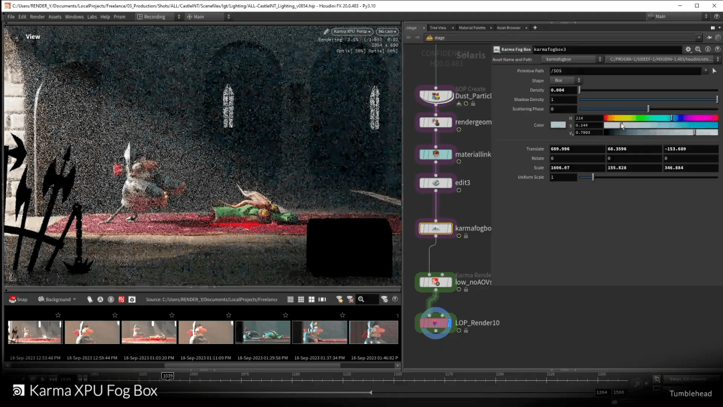Click the Hue color slider
The height and width of the screenshot is (407, 723).
point(661,118)
